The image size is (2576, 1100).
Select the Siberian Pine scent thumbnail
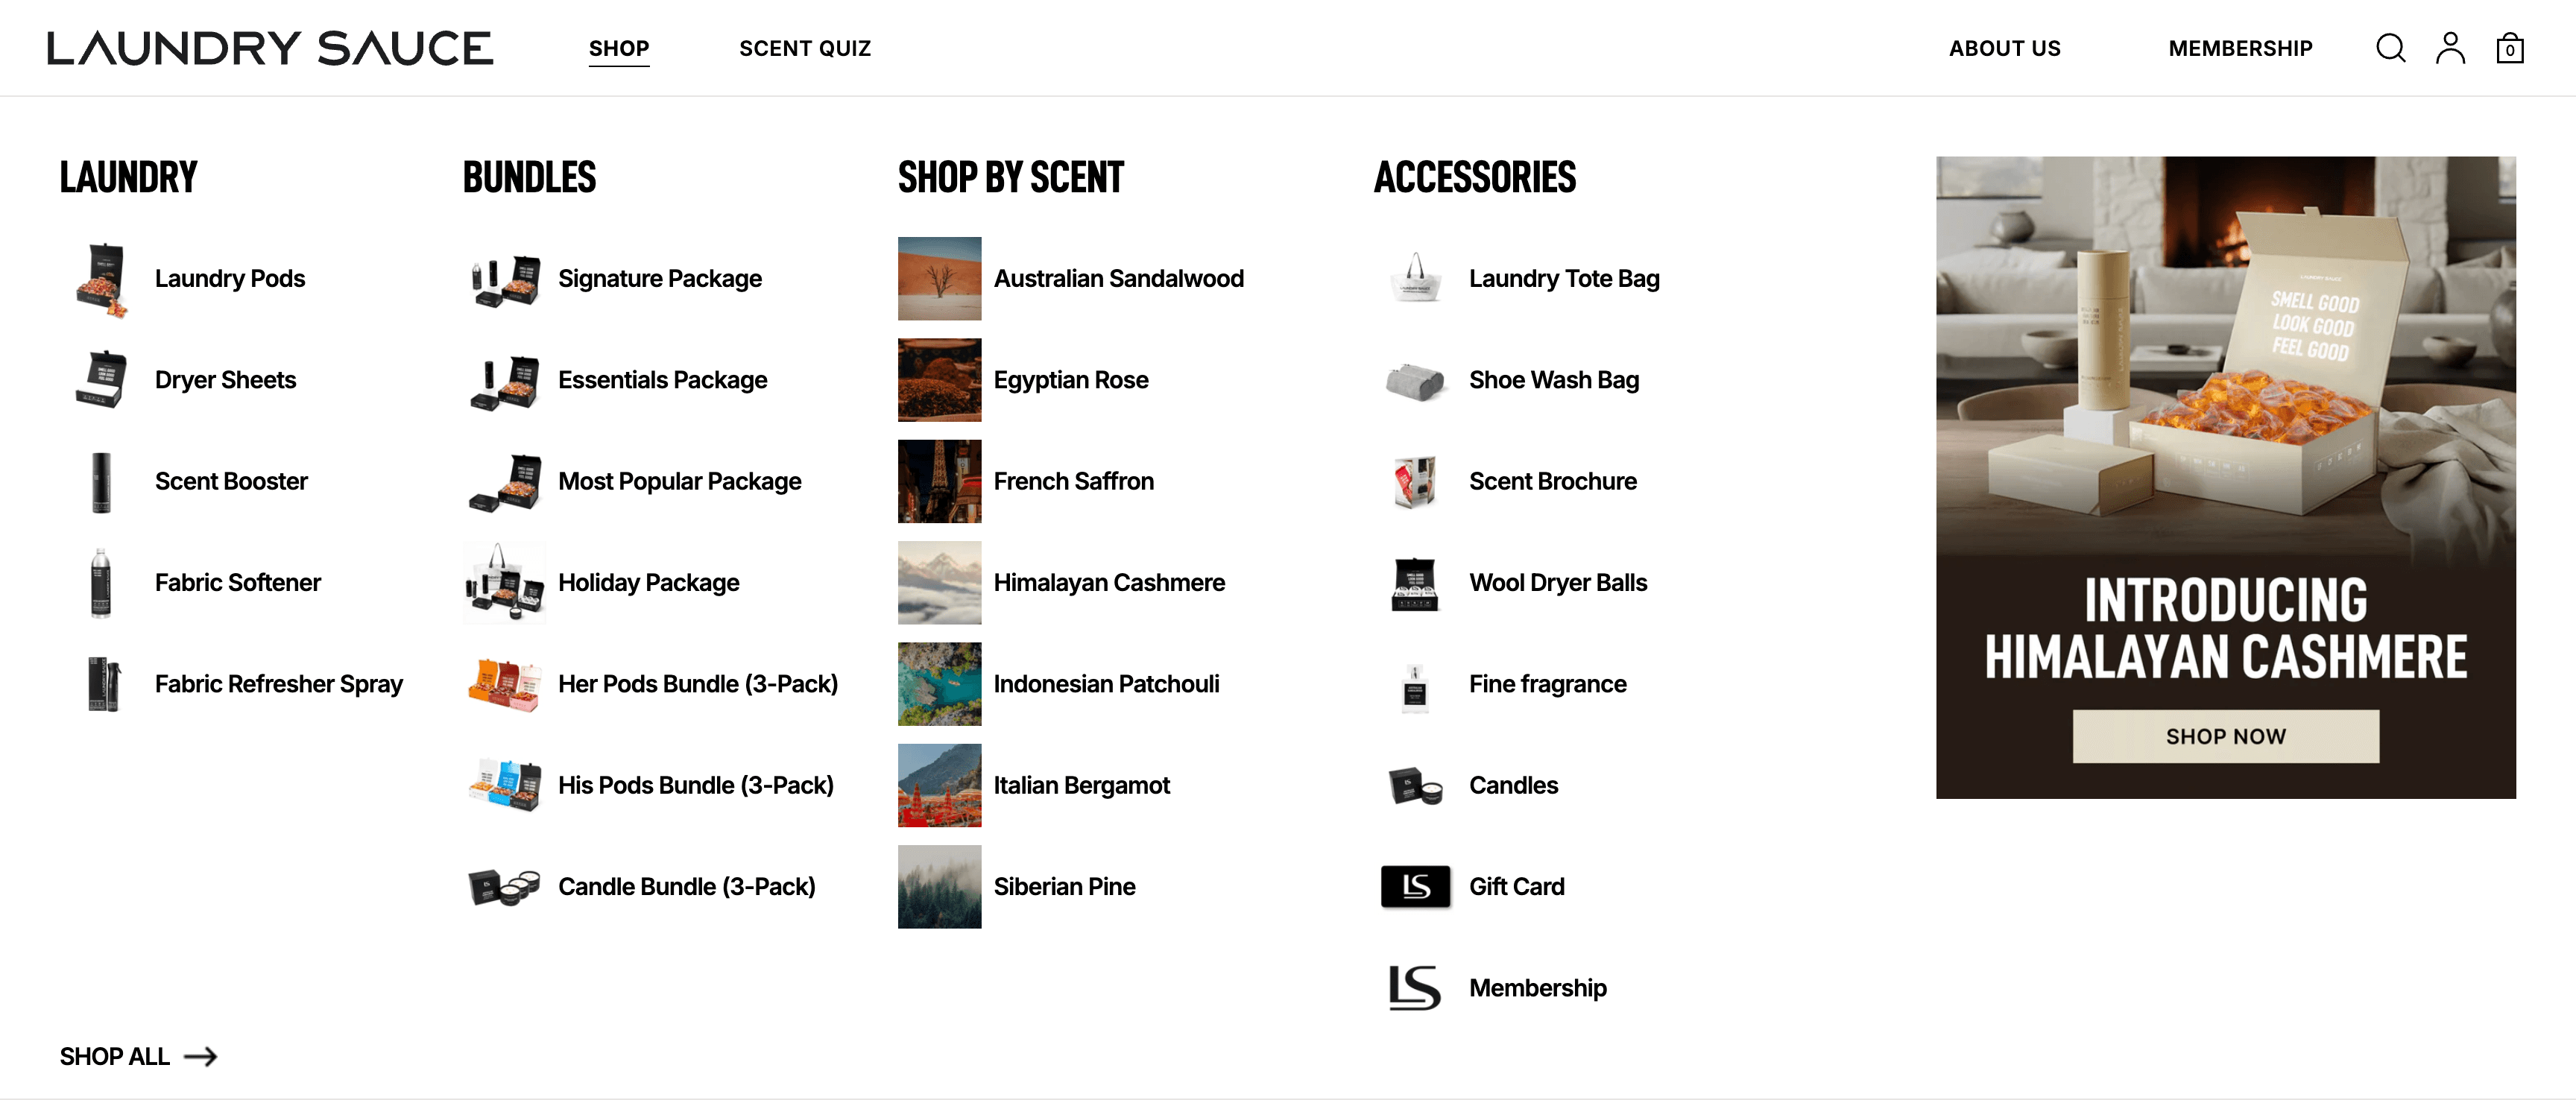click(939, 886)
